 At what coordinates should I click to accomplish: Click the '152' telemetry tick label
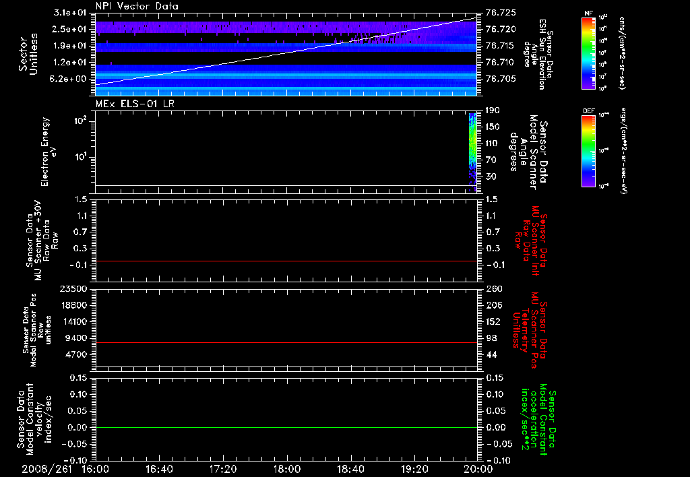494,321
